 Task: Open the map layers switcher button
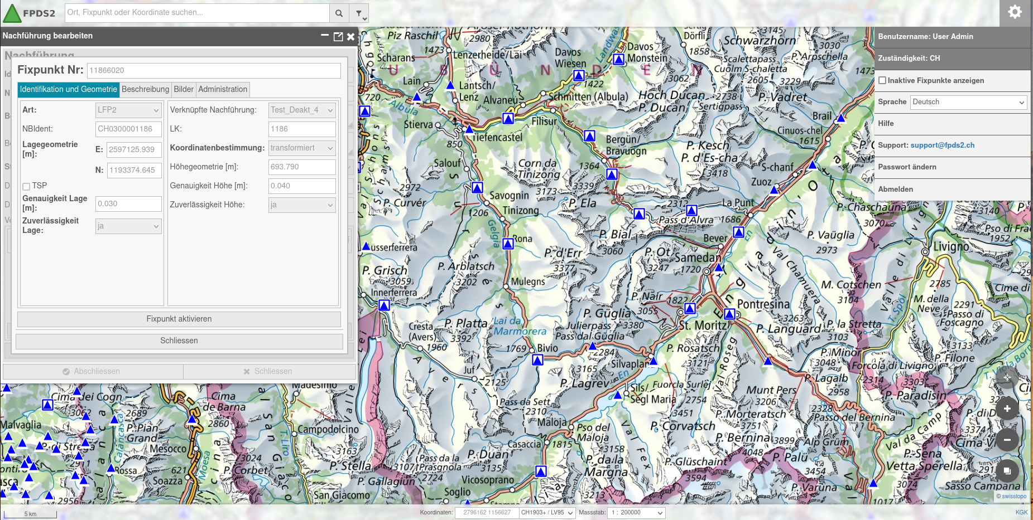click(x=1007, y=471)
